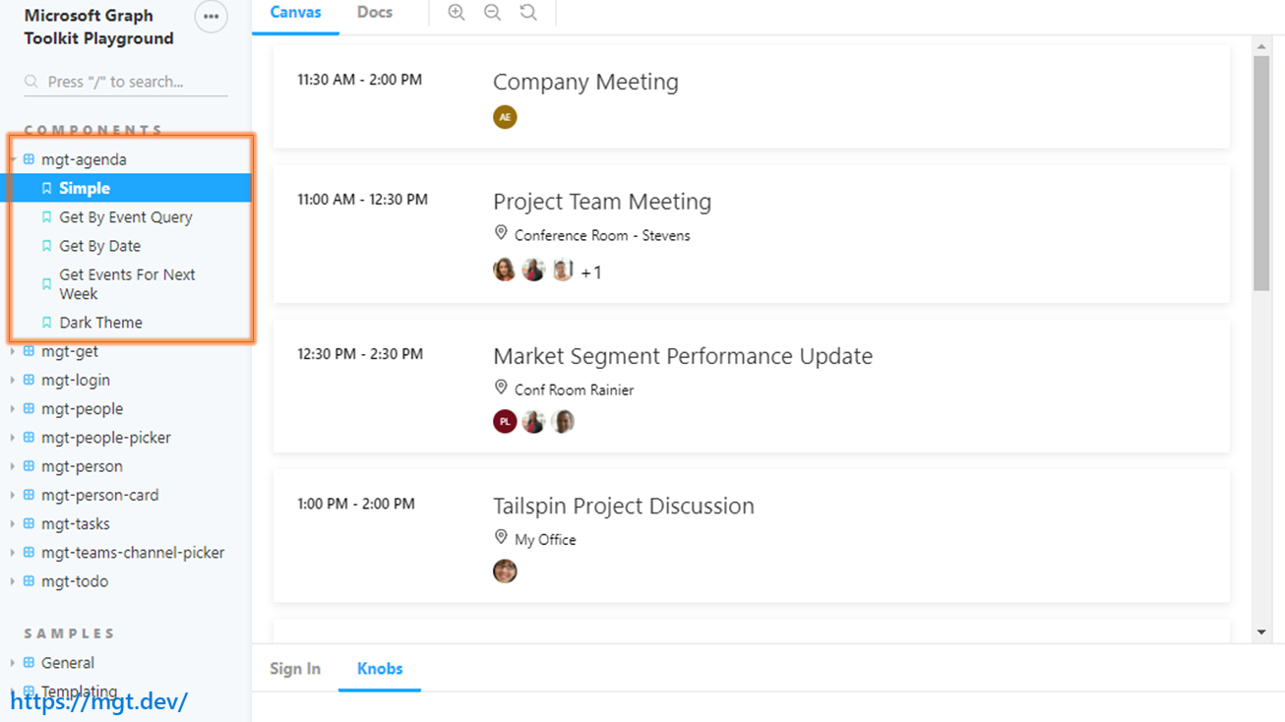This screenshot has height=722, width=1285.
Task: Reset the canvas zoom level
Action: click(528, 13)
